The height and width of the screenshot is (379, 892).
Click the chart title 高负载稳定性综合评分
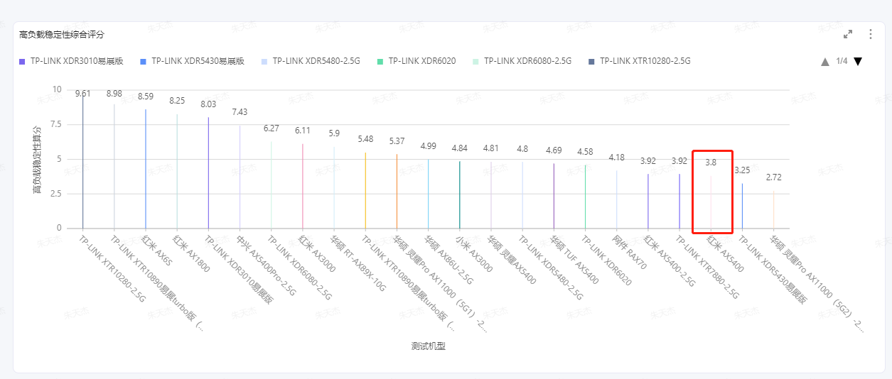pyautogui.click(x=62, y=35)
